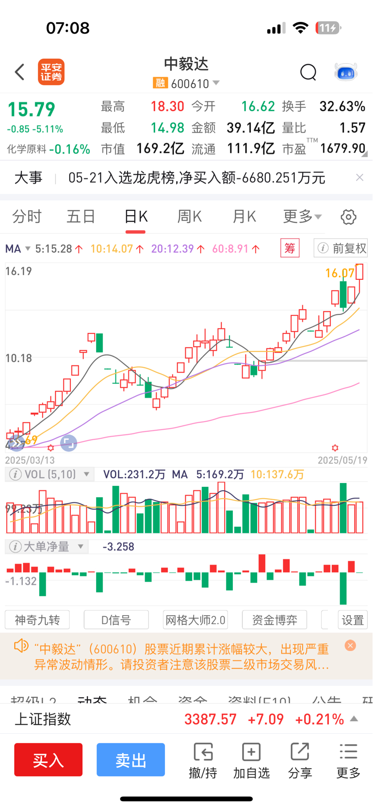Toggle the 筹 chip distribution button
Image resolution: width=373 pixels, height=809 pixels.
[290, 248]
